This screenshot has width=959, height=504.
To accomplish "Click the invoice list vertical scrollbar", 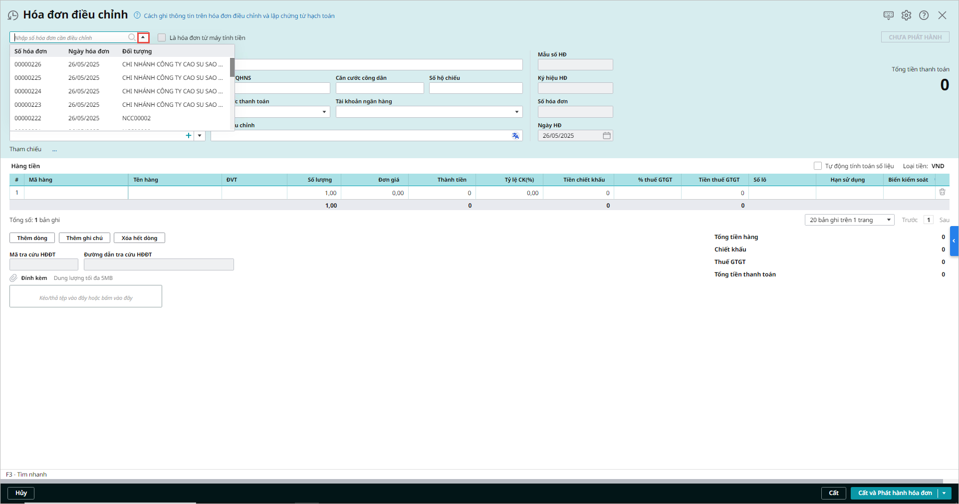I will [232, 67].
